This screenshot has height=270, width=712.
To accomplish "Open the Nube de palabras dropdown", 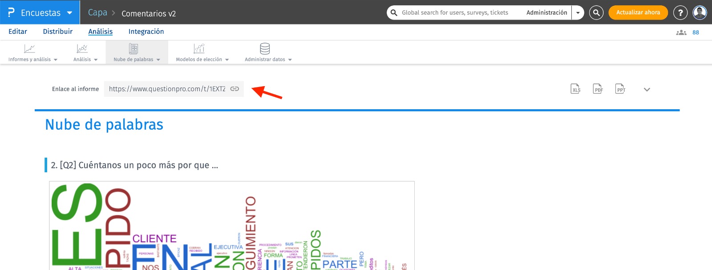I will click(x=137, y=52).
